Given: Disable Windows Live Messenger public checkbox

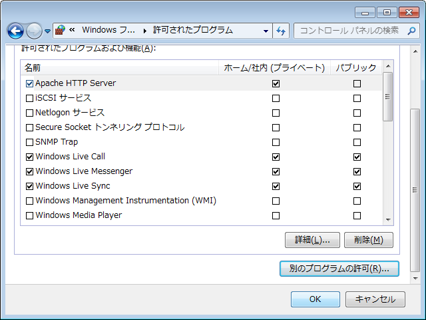Looking at the screenshot, I should click(357, 172).
